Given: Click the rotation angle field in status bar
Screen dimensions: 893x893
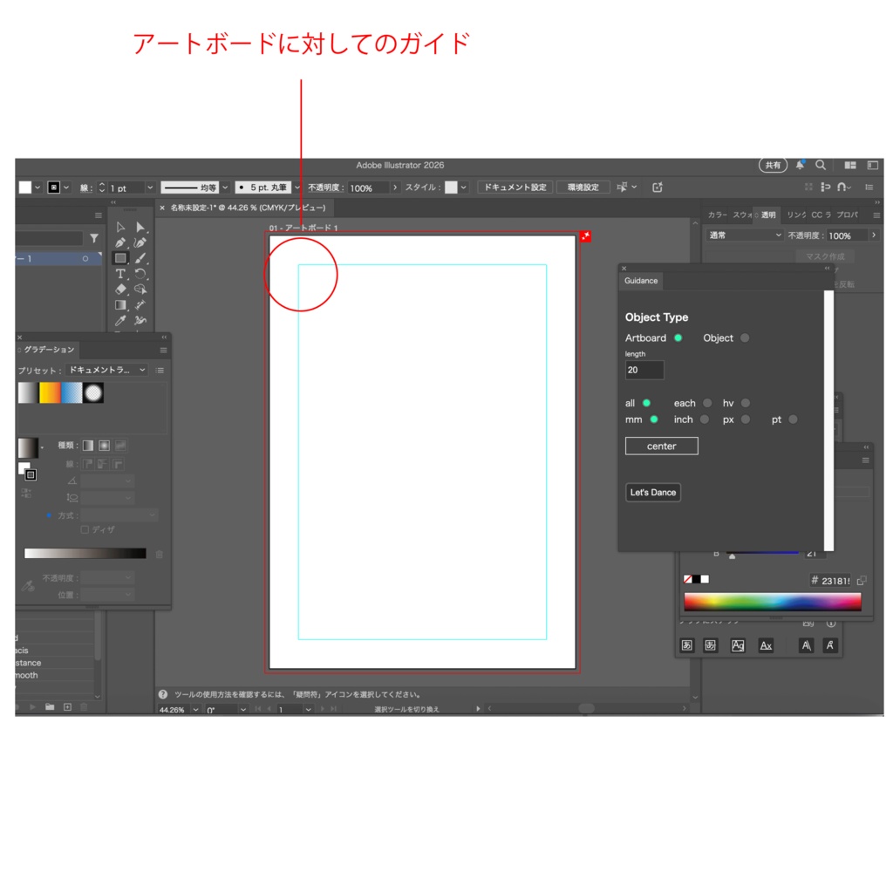Looking at the screenshot, I should (x=221, y=710).
